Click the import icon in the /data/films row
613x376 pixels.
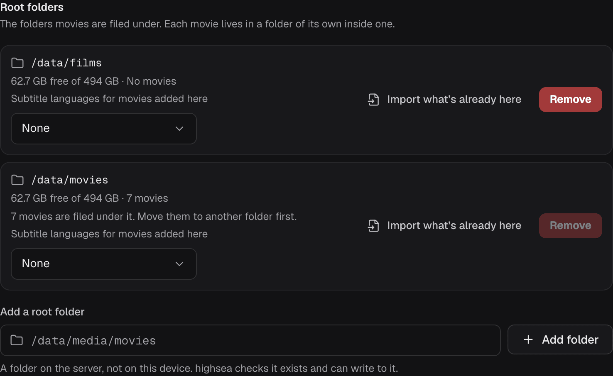[373, 100]
